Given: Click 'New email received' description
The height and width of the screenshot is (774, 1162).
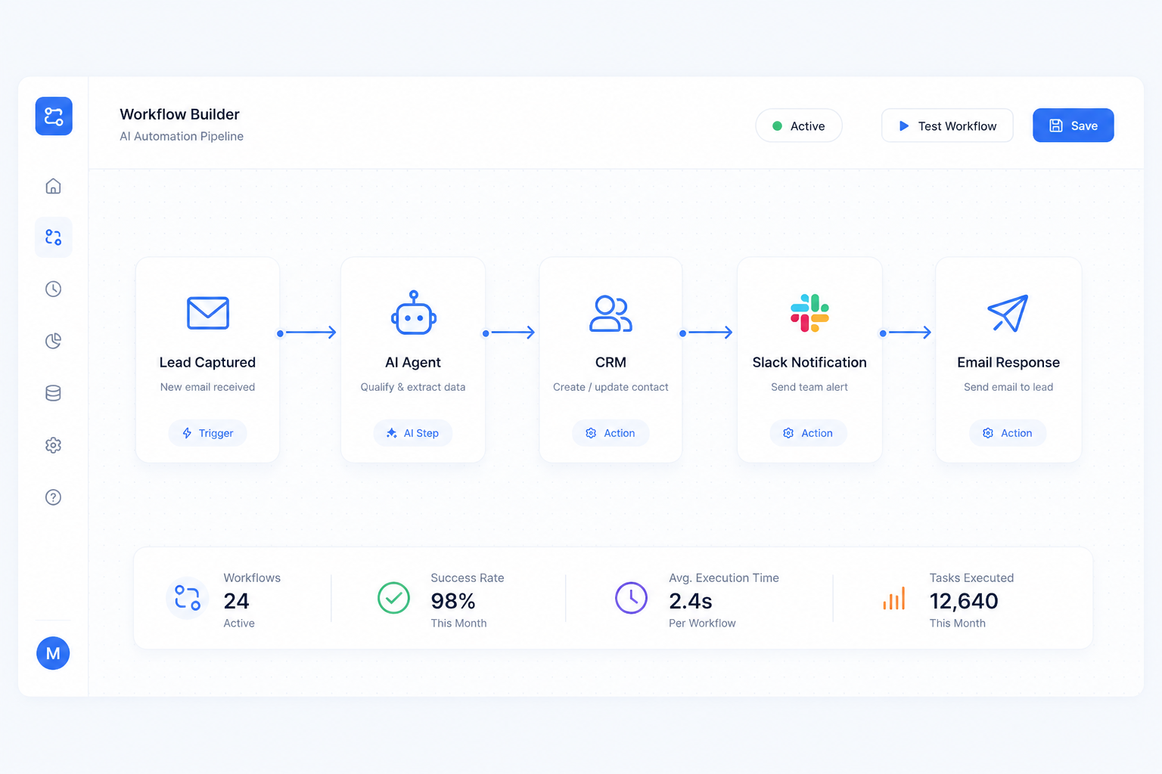Looking at the screenshot, I should coord(207,387).
